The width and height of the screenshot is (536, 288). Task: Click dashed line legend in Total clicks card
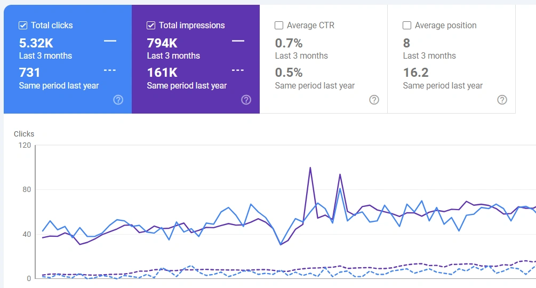(110, 70)
